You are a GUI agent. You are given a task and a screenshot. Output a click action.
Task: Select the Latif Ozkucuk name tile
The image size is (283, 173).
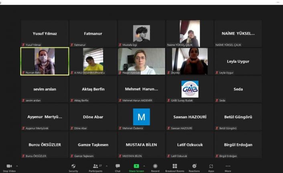(x=190, y=145)
